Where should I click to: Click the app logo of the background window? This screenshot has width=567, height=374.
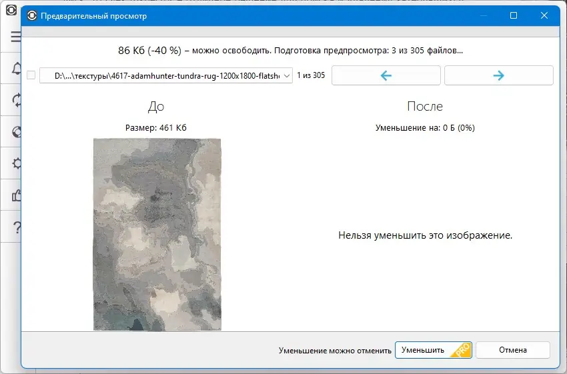(x=11, y=10)
